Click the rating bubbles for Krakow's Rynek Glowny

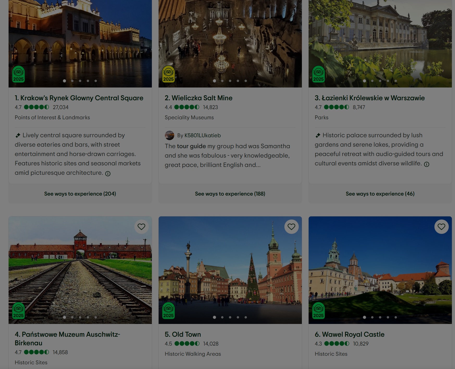click(x=36, y=107)
